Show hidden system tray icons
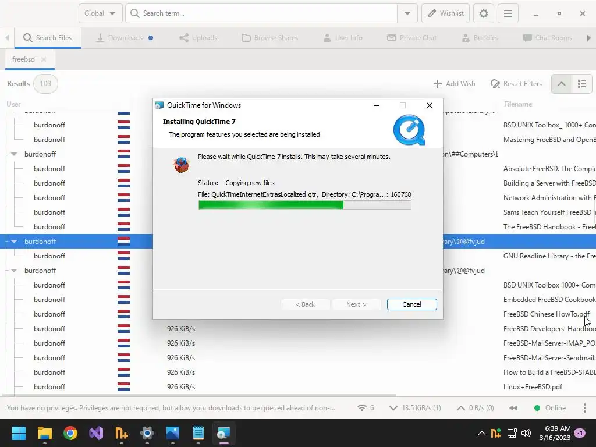The width and height of the screenshot is (596, 447). pyautogui.click(x=481, y=433)
